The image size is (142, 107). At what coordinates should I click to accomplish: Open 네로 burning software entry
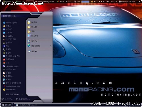6,63
